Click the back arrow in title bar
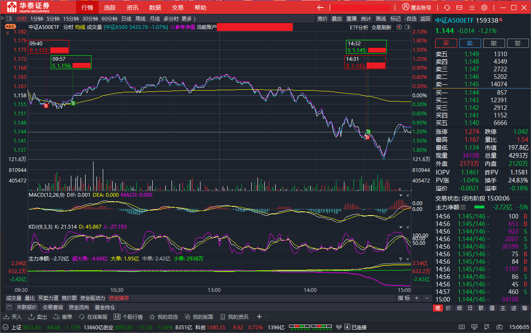This screenshot has width=531, height=333. [x=320, y=8]
